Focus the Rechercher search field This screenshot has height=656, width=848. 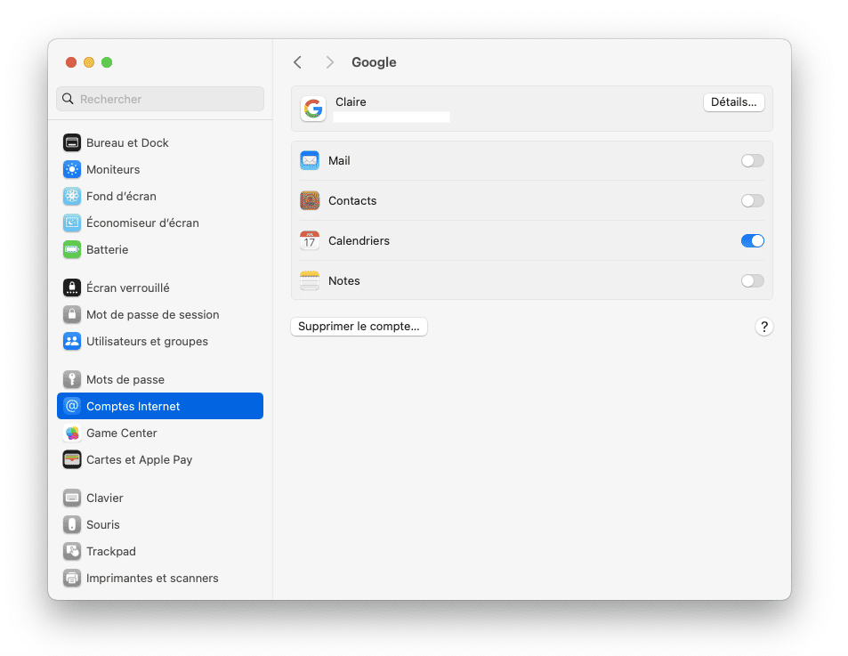tap(160, 99)
